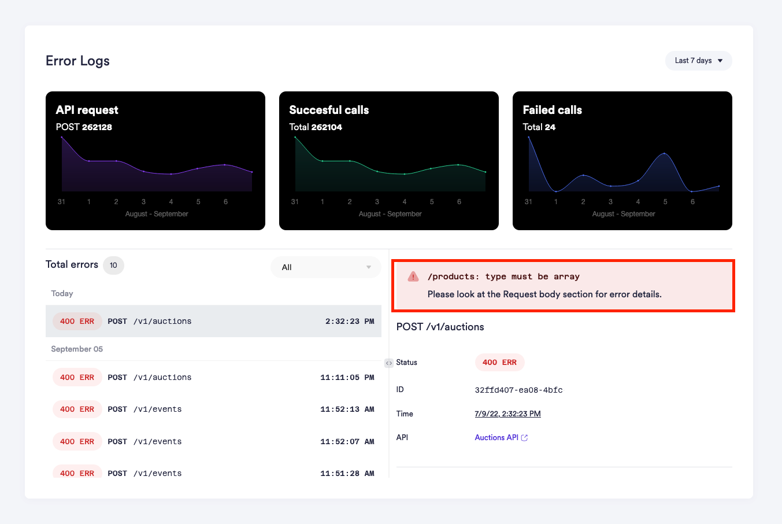The image size is (782, 524).
Task: Open the Auctions API link
Action: (496, 438)
